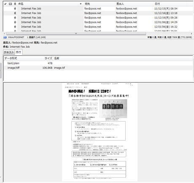Select Internet Fax Job dated 11/12/19 09:26
Viewport: 194px width, 183px height.
[x=98, y=18]
